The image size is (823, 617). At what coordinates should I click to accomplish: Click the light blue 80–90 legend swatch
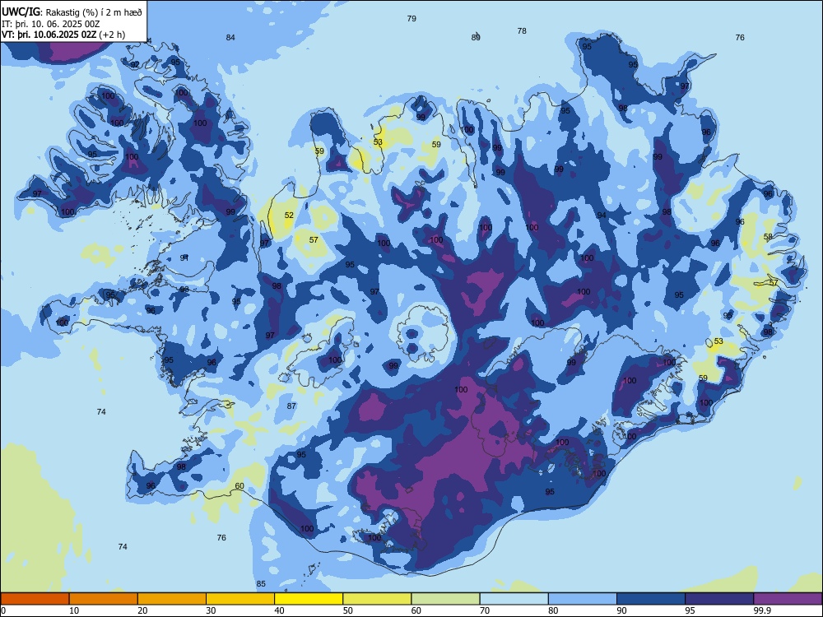[583, 599]
